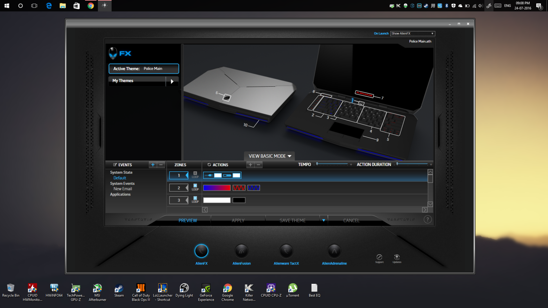Open CPUID CPU-Z desktop shortcut

click(271, 291)
